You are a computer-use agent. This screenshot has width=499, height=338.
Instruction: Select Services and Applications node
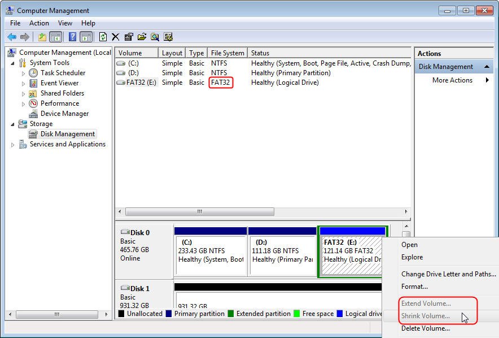(x=68, y=144)
